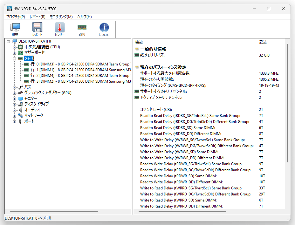The height and width of the screenshot is (225, 295).
Task: Expand the ディスク ドライブ node
Action: pyautogui.click(x=15, y=105)
